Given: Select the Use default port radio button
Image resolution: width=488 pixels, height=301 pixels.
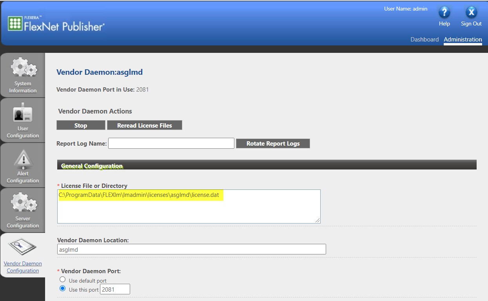Looking at the screenshot, I should click(x=62, y=279).
